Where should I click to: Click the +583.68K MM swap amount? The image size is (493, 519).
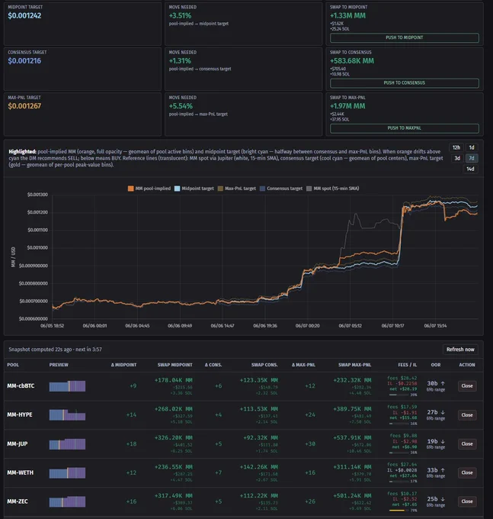tap(352, 61)
